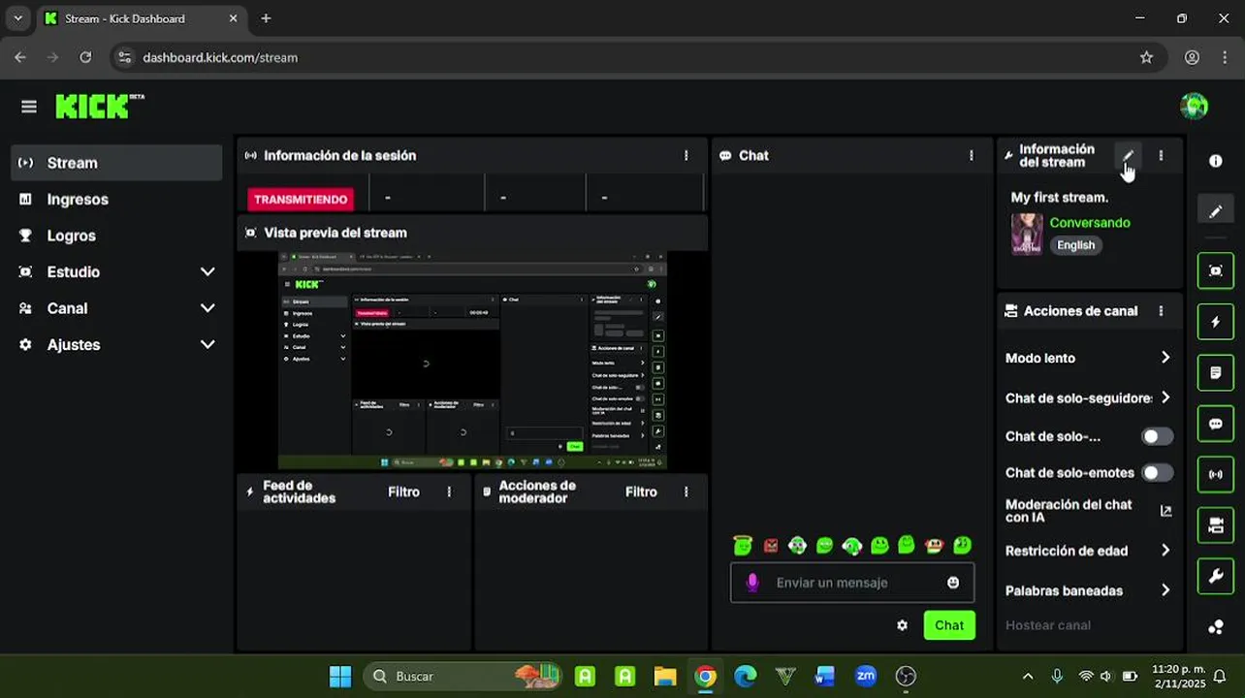Screen dimensions: 1245x698
Task: Enable the Chat de solo-... toggle
Action: [1157, 436]
